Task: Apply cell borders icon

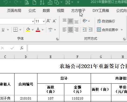Action: coord(15,30)
